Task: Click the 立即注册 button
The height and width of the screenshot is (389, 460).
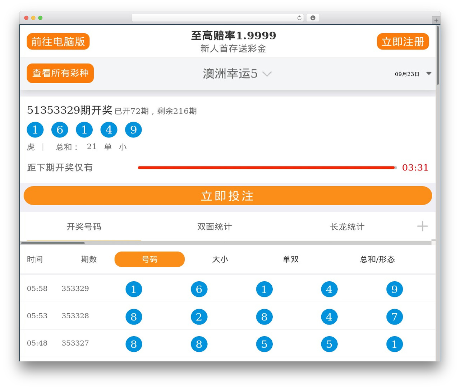Action: click(403, 42)
